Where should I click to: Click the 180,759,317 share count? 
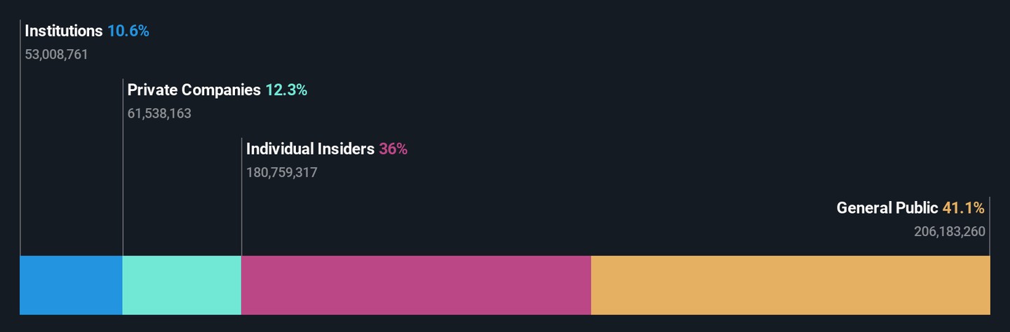(282, 172)
